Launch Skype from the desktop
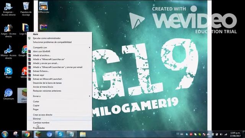This screenshot has height=138, width=245. [x=8, y=72]
